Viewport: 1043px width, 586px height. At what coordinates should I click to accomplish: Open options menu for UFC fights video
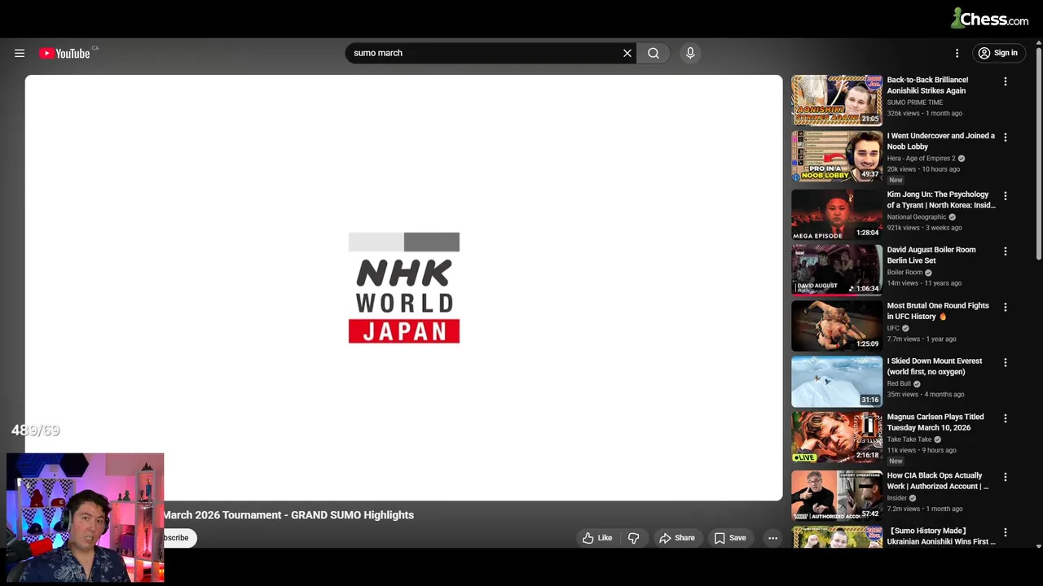(1006, 308)
